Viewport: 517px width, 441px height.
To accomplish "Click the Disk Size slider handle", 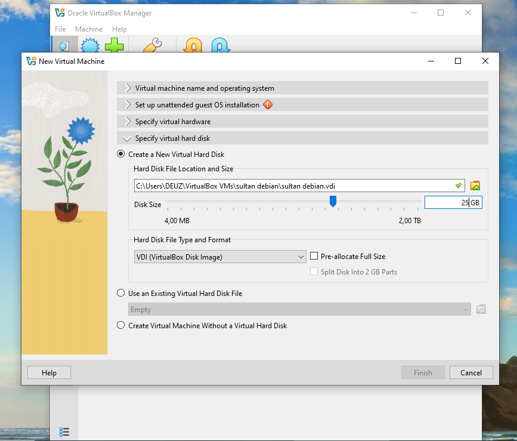I will click(x=333, y=201).
